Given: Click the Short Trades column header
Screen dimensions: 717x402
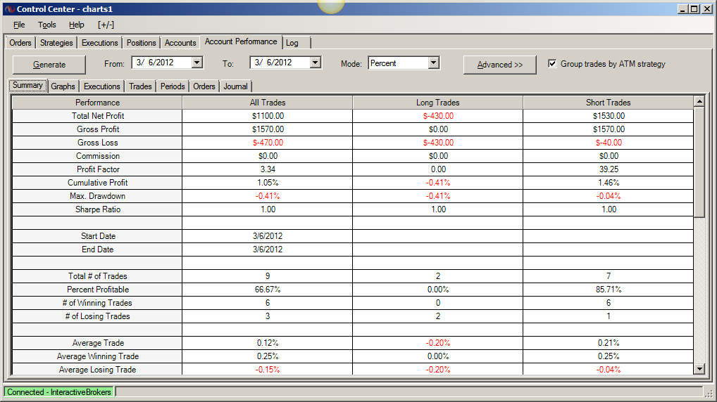Looking at the screenshot, I should (608, 103).
